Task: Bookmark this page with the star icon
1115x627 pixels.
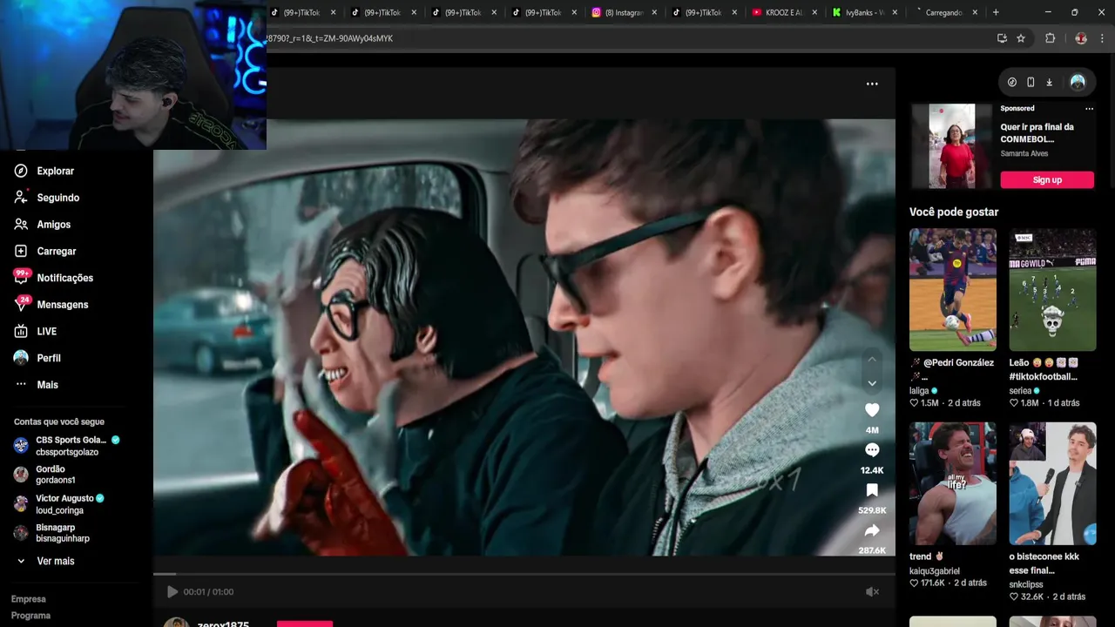Action: pos(1021,38)
